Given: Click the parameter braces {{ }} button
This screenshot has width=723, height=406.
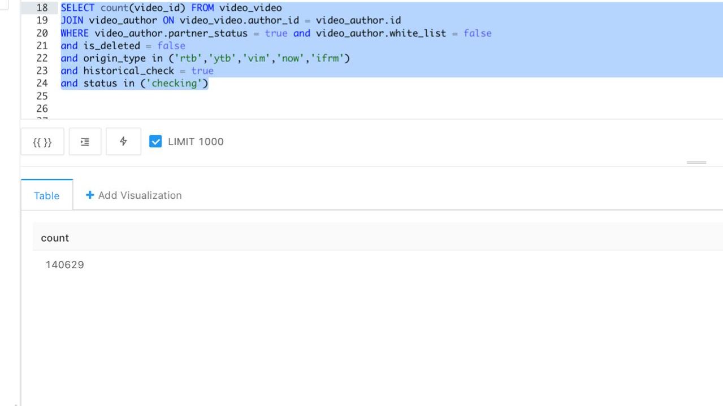Looking at the screenshot, I should click(x=42, y=142).
